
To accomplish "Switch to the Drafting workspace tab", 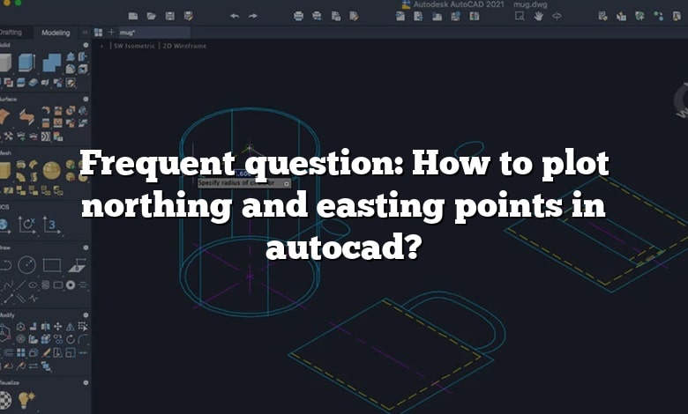I will 11,33.
